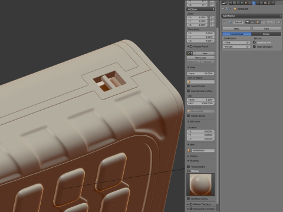Select the Modifiers wrench tab
The image size is (283, 212).
(254, 3)
